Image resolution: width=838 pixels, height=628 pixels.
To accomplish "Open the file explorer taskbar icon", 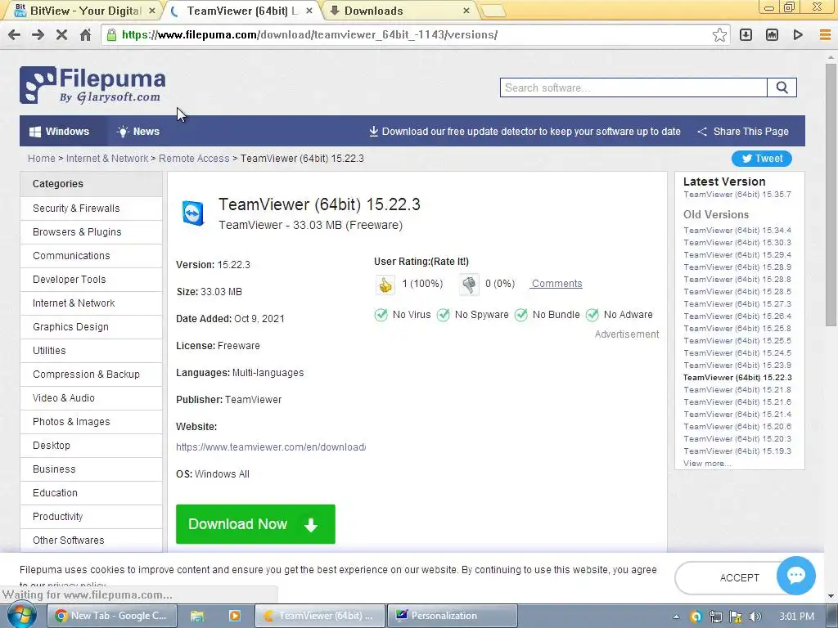I will coord(197,616).
